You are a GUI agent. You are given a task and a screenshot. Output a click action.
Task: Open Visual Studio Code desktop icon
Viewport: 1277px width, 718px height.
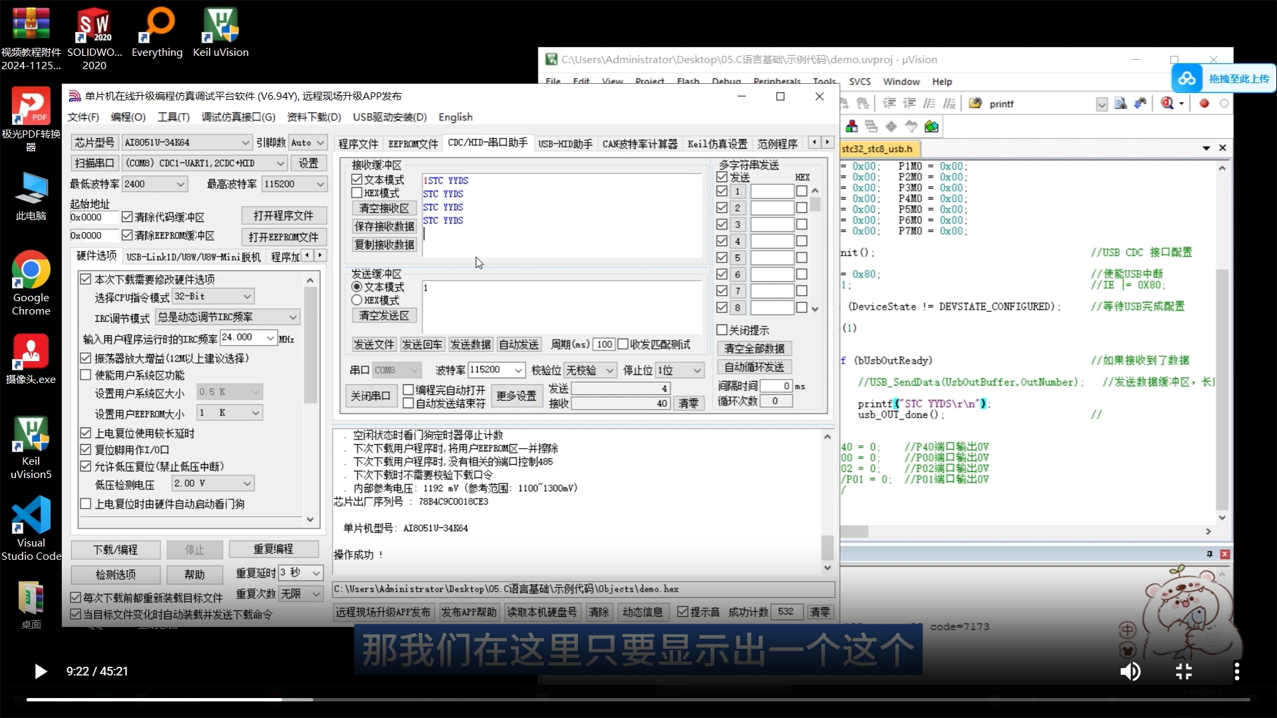pyautogui.click(x=31, y=528)
